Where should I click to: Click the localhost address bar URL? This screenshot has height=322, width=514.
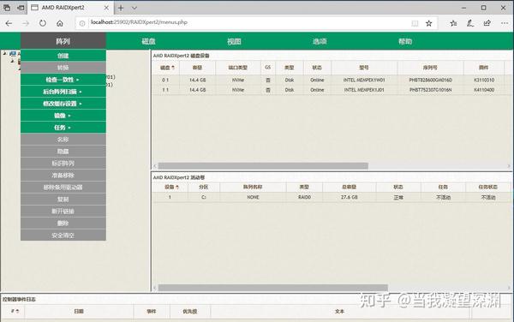(139, 22)
